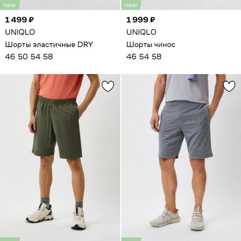
Task: Select size 50 for Шорты эластичные DRY
Action: 23,57
